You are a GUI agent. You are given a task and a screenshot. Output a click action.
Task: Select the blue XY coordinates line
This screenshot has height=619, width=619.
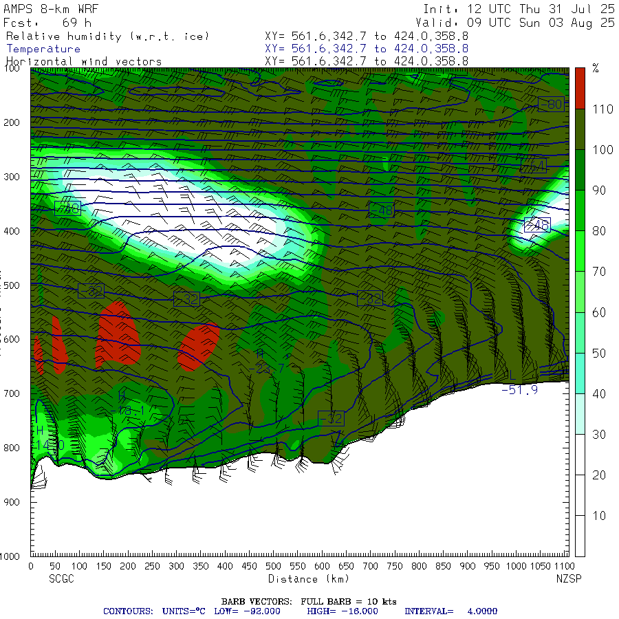click(367, 49)
